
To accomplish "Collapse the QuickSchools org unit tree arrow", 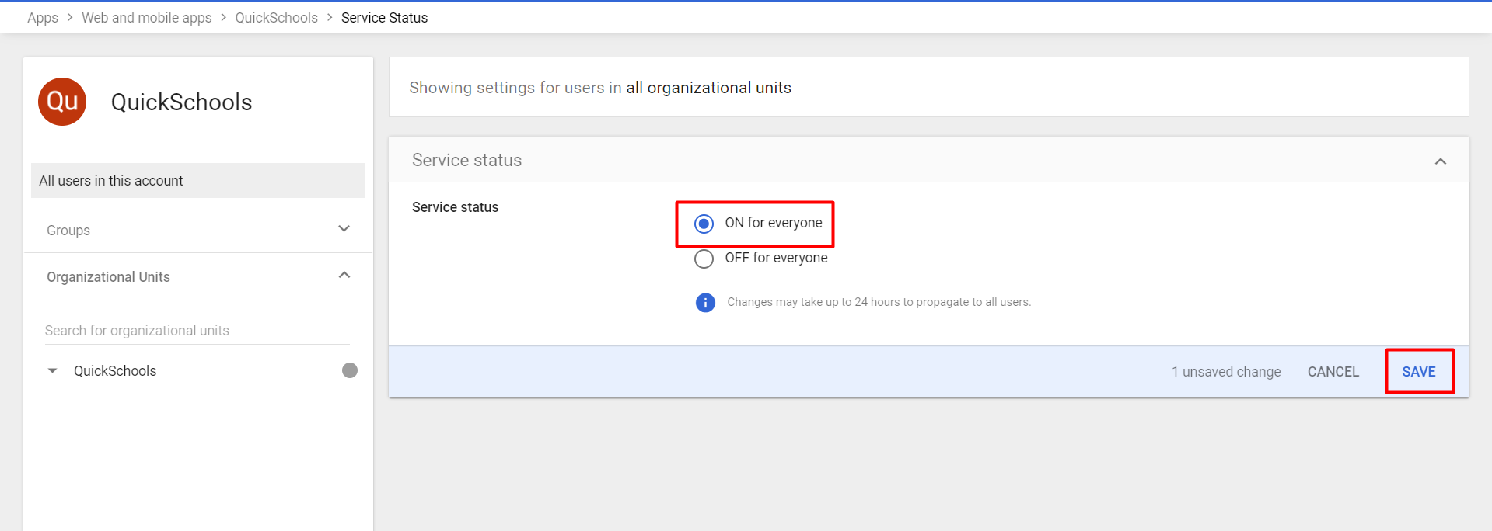I will tap(52, 371).
